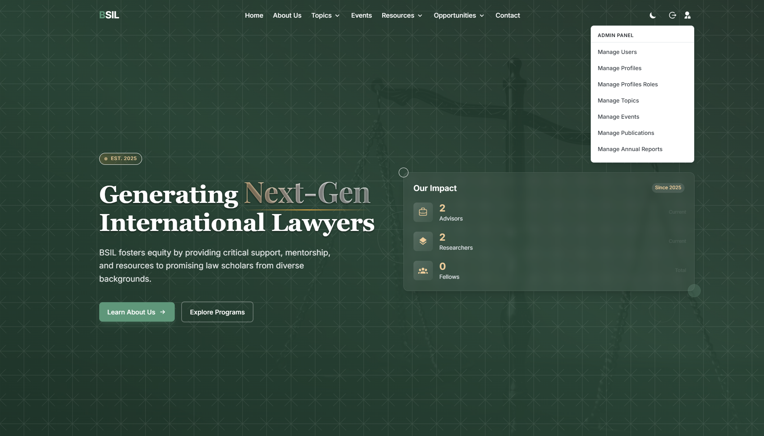Expand the Topics dropdown
The width and height of the screenshot is (764, 436).
(325, 15)
